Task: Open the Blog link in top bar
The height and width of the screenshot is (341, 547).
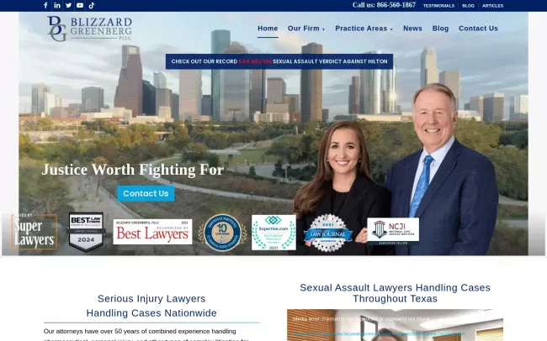Action: click(468, 6)
